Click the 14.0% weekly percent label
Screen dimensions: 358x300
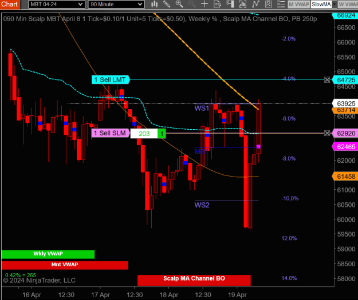pos(289,278)
